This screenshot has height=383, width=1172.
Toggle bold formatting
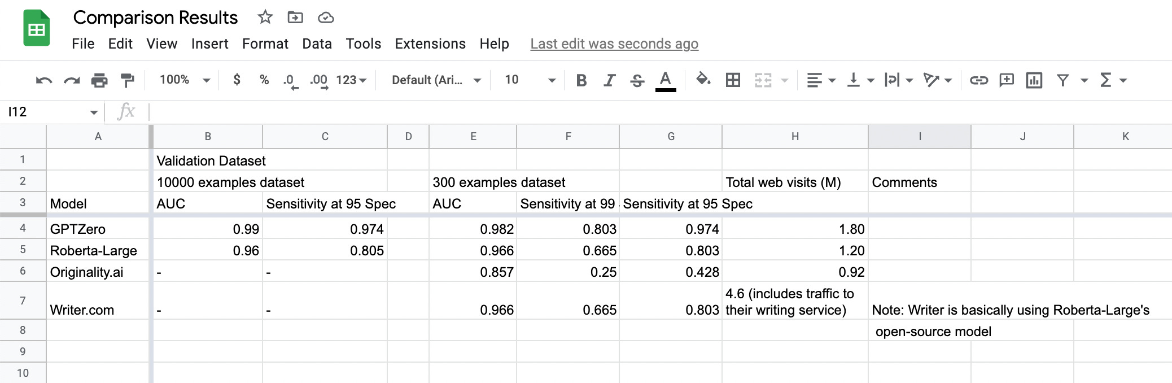(581, 80)
